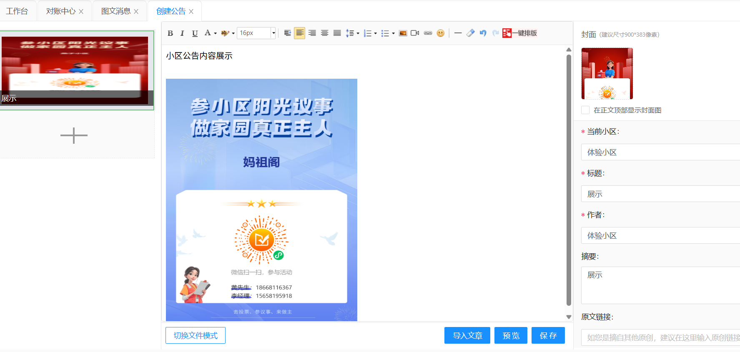
Task: Click the 导入文章 button
Action: click(x=467, y=335)
